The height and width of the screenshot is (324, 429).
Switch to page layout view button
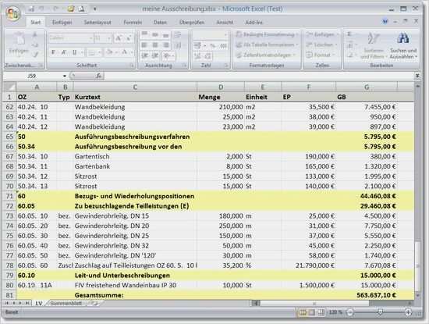tap(312, 312)
